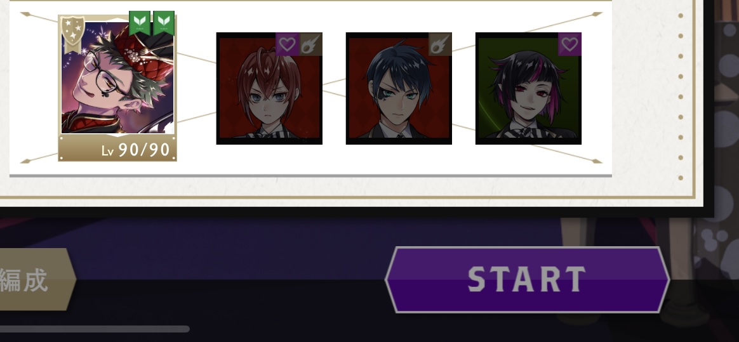Tap the second green flora element badge
This screenshot has height=342, width=739.
(164, 23)
